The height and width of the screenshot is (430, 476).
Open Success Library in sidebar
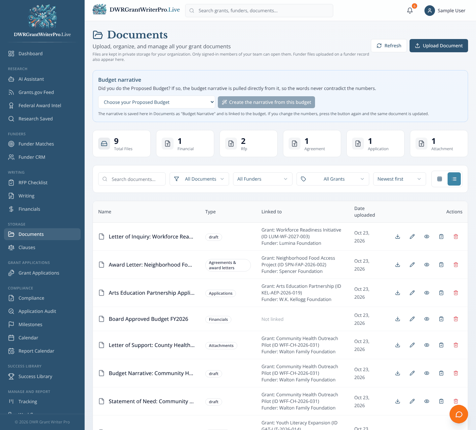click(42, 376)
